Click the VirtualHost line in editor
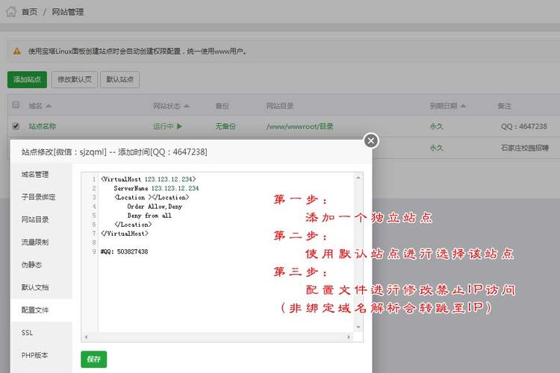The image size is (560, 373). 149,179
